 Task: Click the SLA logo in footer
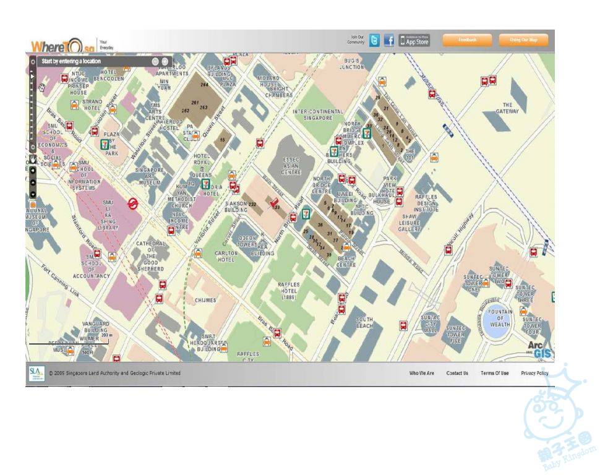click(36, 374)
